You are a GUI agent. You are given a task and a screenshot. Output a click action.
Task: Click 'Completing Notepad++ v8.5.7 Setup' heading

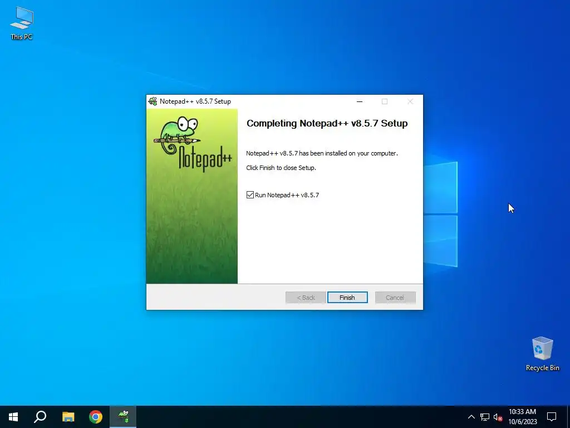click(327, 123)
